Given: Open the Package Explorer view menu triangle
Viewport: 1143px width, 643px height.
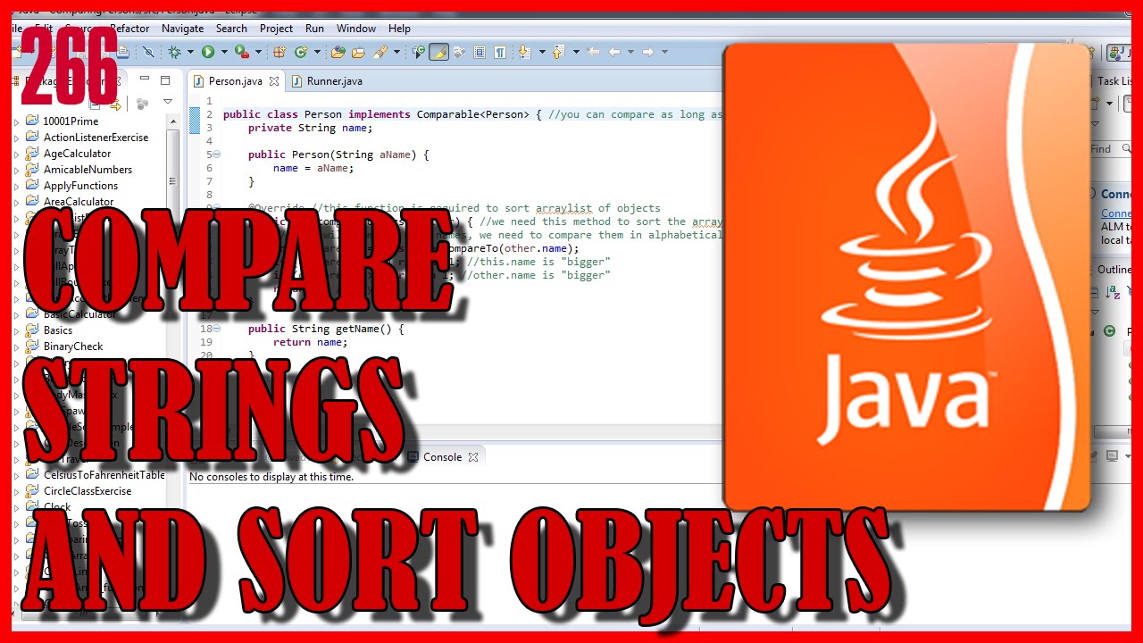Looking at the screenshot, I should click(168, 103).
